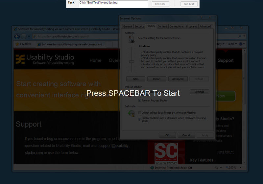The height and width of the screenshot is (184, 263).
Task: Click the Import button
Action: 157,79
